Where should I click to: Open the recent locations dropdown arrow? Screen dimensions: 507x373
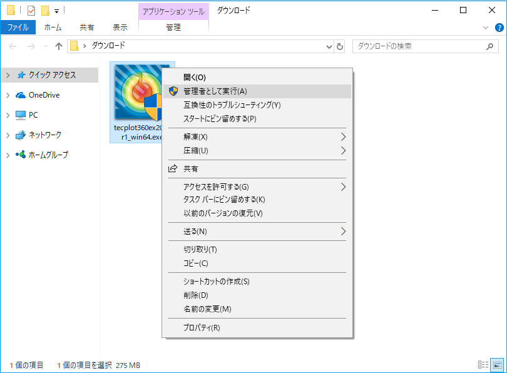[46, 46]
